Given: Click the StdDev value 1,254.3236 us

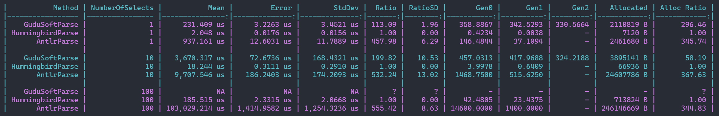Looking at the screenshot, I should point(331,108).
